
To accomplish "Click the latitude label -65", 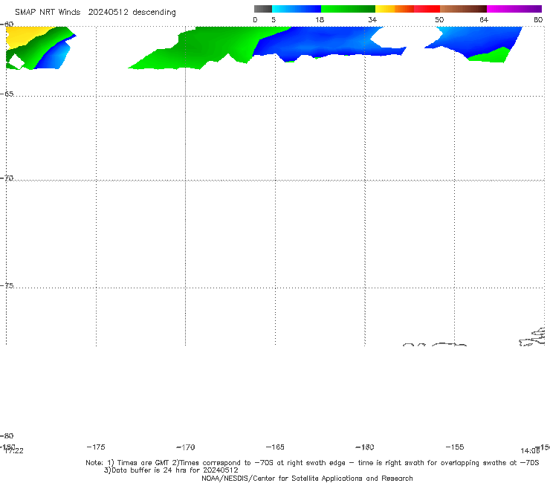I will pyautogui.click(x=7, y=94).
